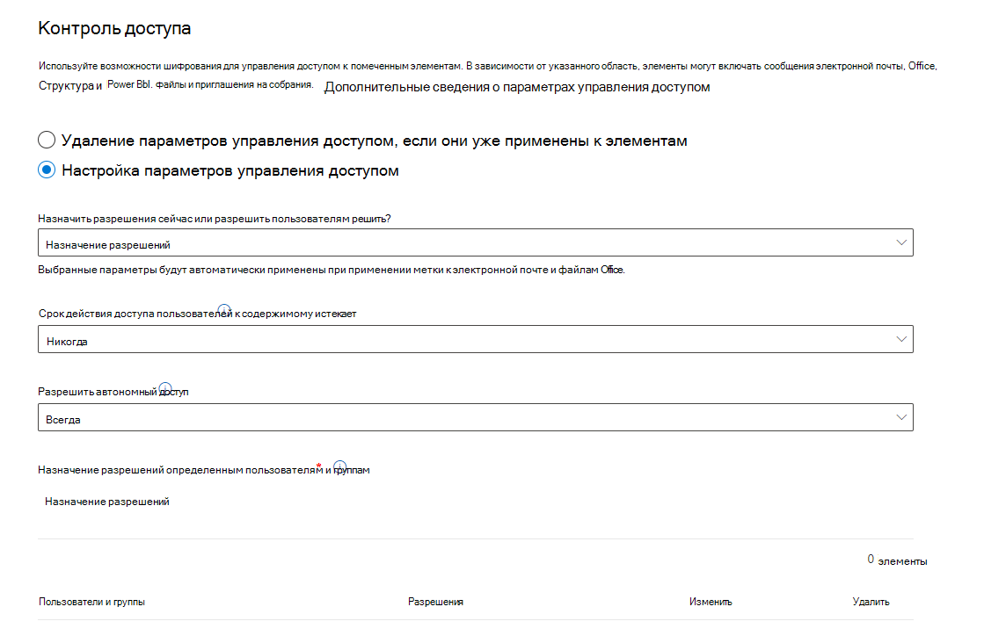Click the chevron on the Никогда dropdown
Screen dimensions: 984x643
coord(901,339)
